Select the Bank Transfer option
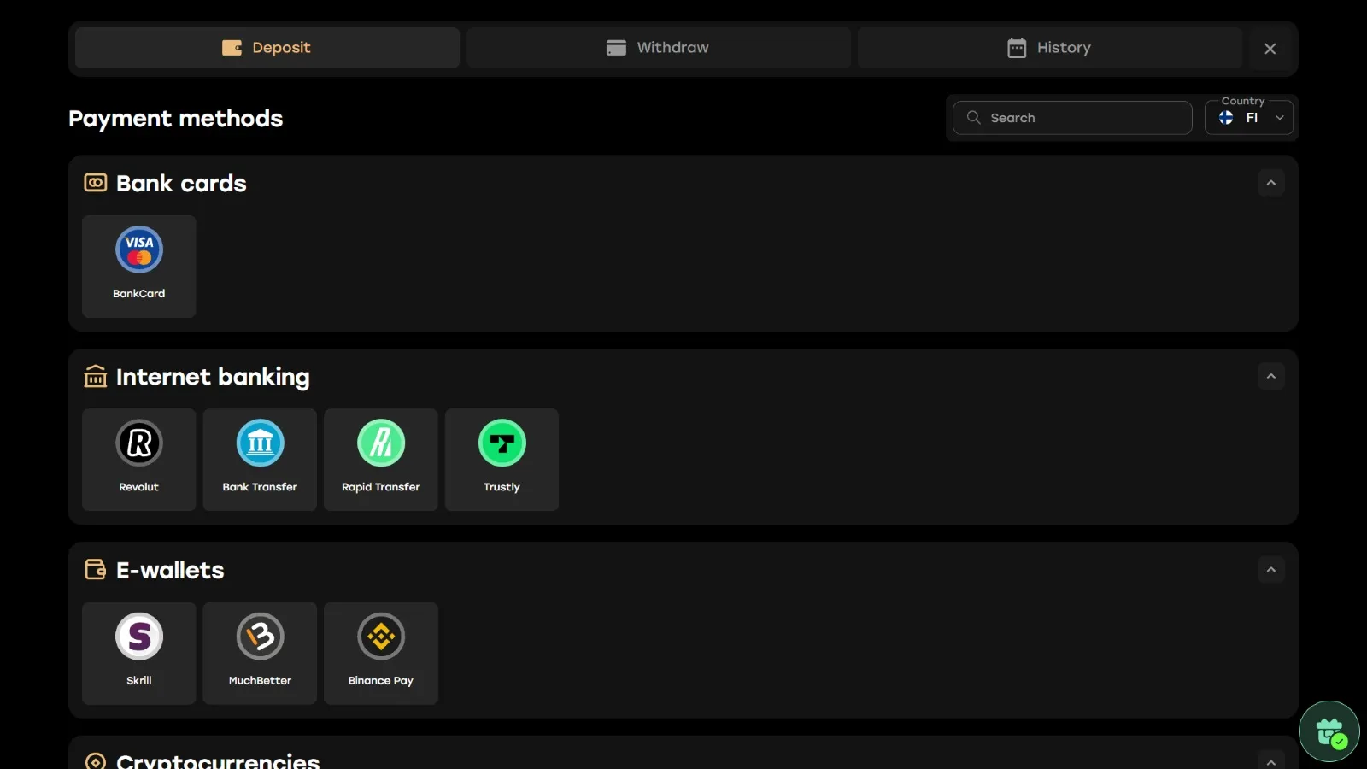Screen dimensions: 1367x769 (x=260, y=459)
